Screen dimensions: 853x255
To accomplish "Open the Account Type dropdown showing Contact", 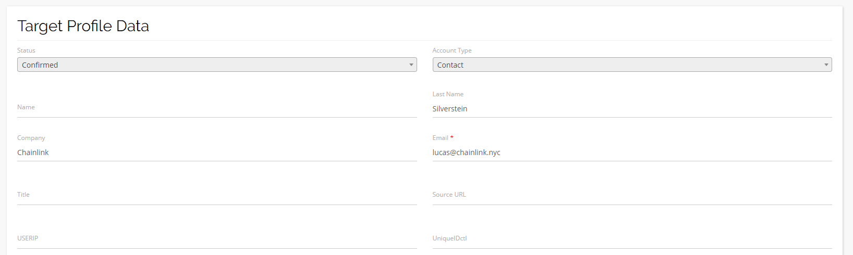I will click(631, 65).
